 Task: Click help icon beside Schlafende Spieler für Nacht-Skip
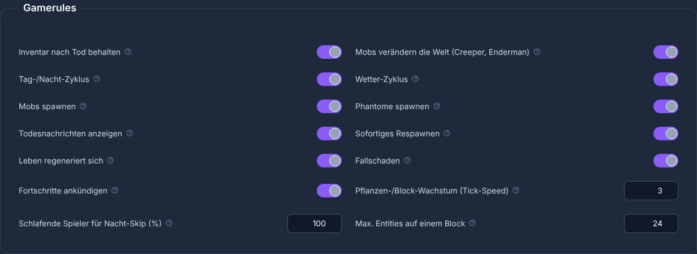[x=169, y=223]
